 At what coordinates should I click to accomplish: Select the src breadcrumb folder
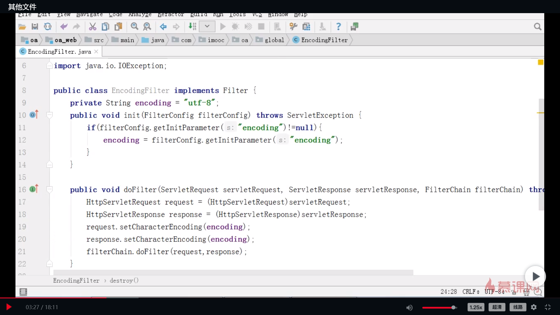(94, 40)
